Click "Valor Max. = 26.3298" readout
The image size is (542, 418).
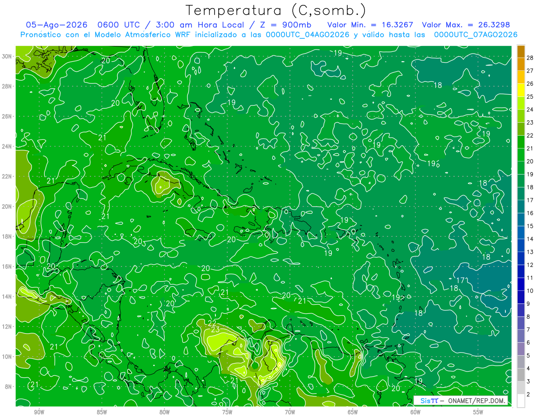click(466, 25)
